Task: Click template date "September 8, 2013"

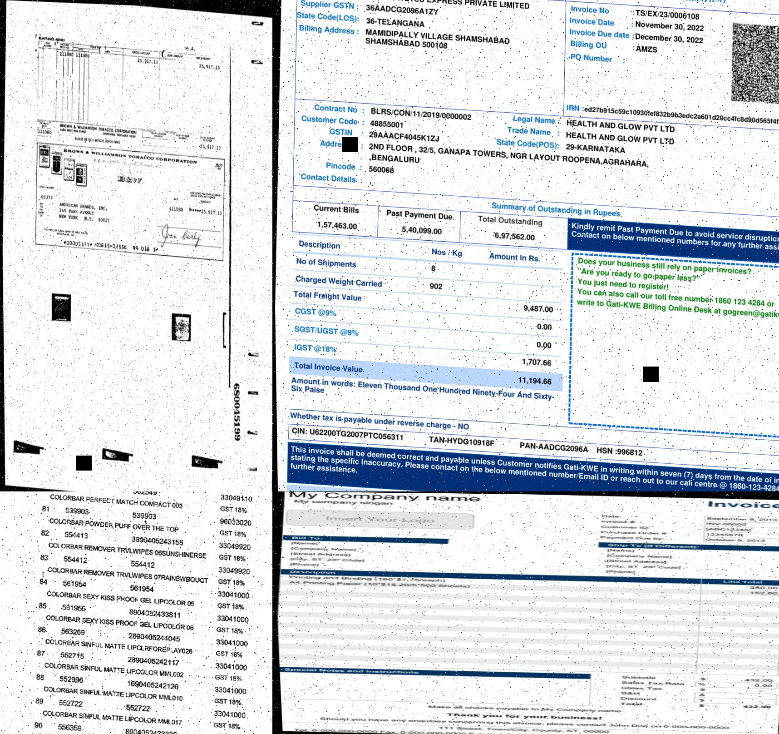Action: tap(742, 519)
